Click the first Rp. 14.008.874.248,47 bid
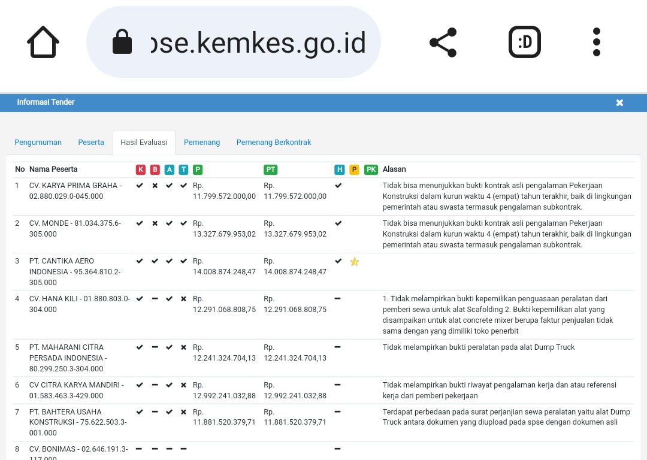The image size is (647, 460). pos(224,266)
